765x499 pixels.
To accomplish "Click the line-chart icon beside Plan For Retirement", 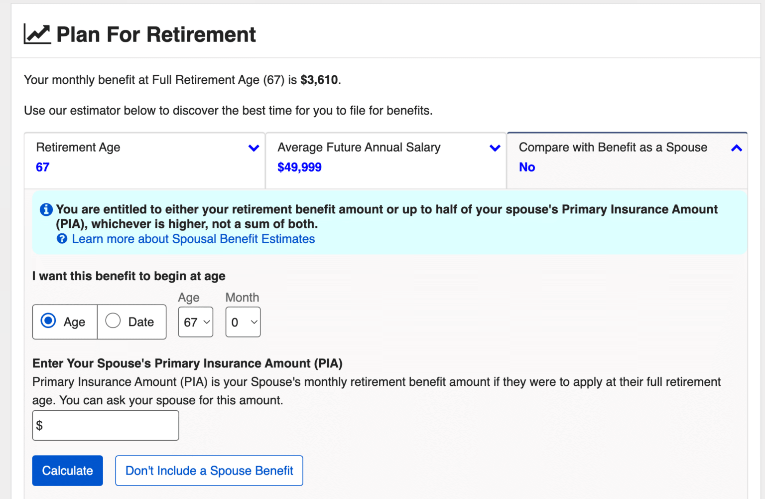I will coord(36,33).
